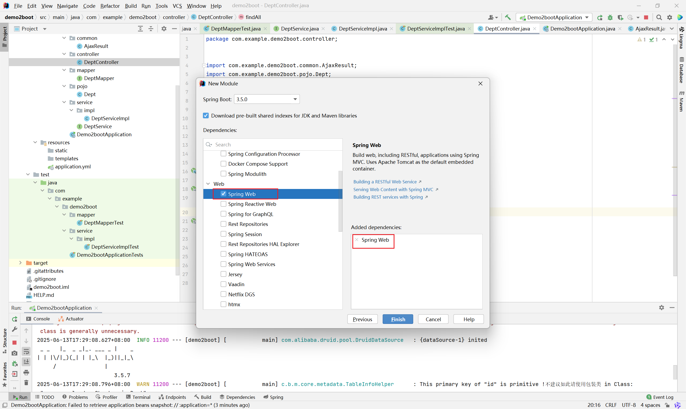Open the Refactor menu

(110, 6)
